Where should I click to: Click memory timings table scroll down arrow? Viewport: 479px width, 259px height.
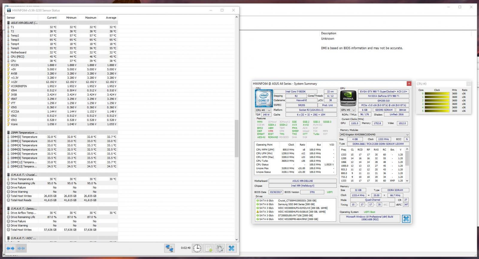[407, 181]
